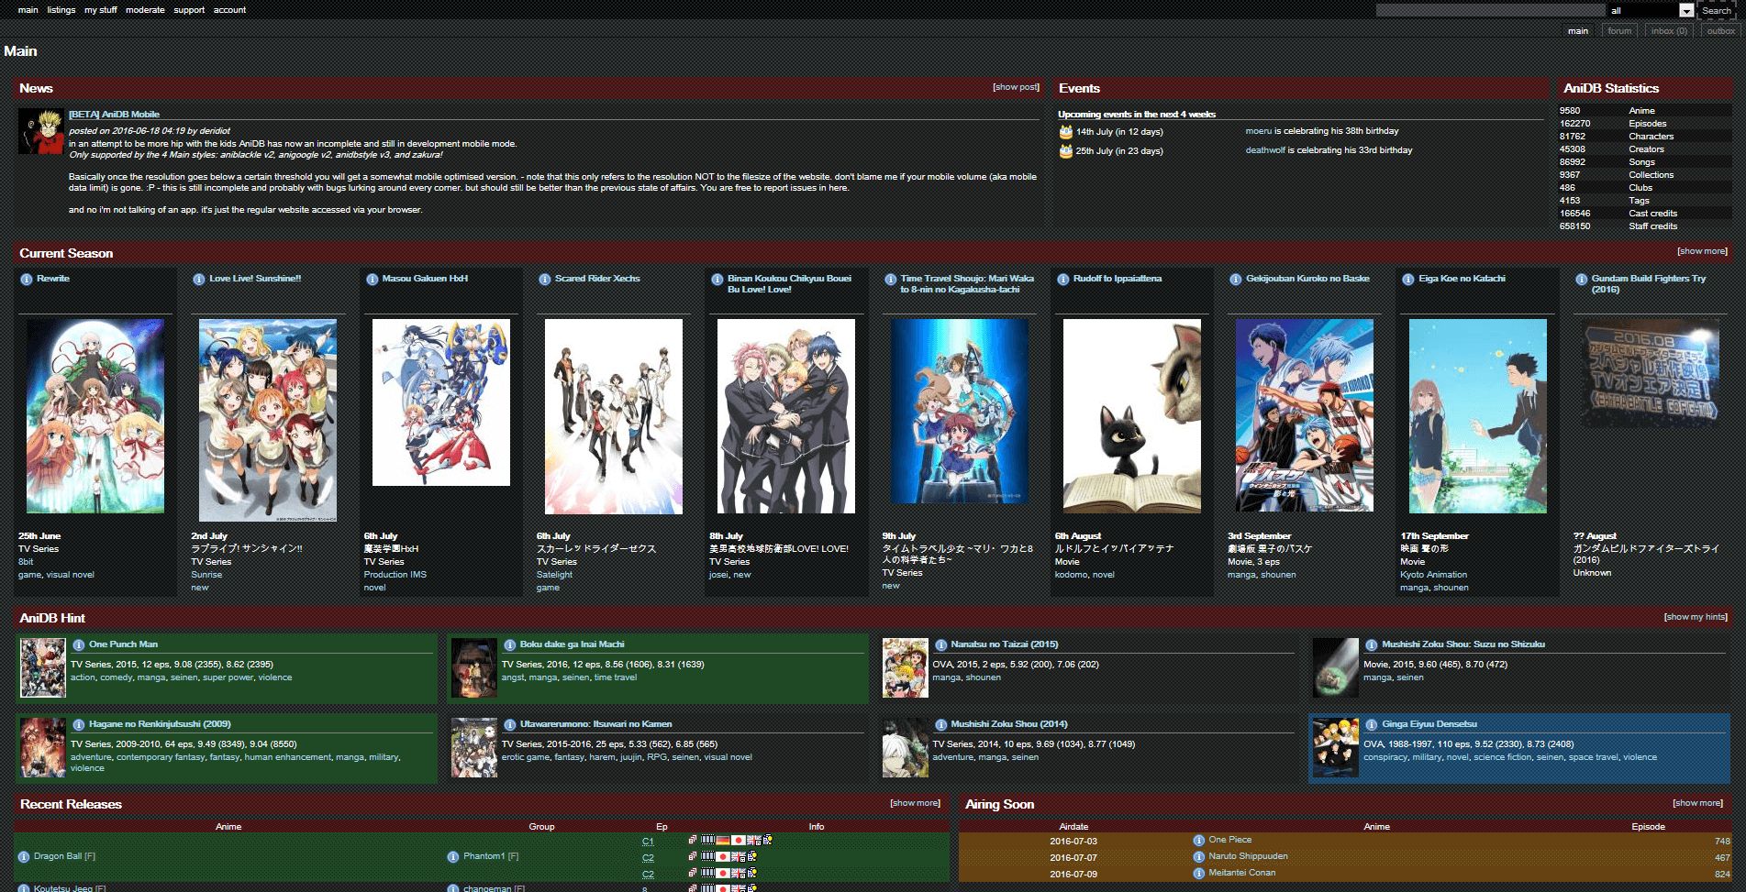Image resolution: width=1746 pixels, height=892 pixels.
Task: Click the info icon beside Scared Rider Xechs
Action: click(x=544, y=280)
